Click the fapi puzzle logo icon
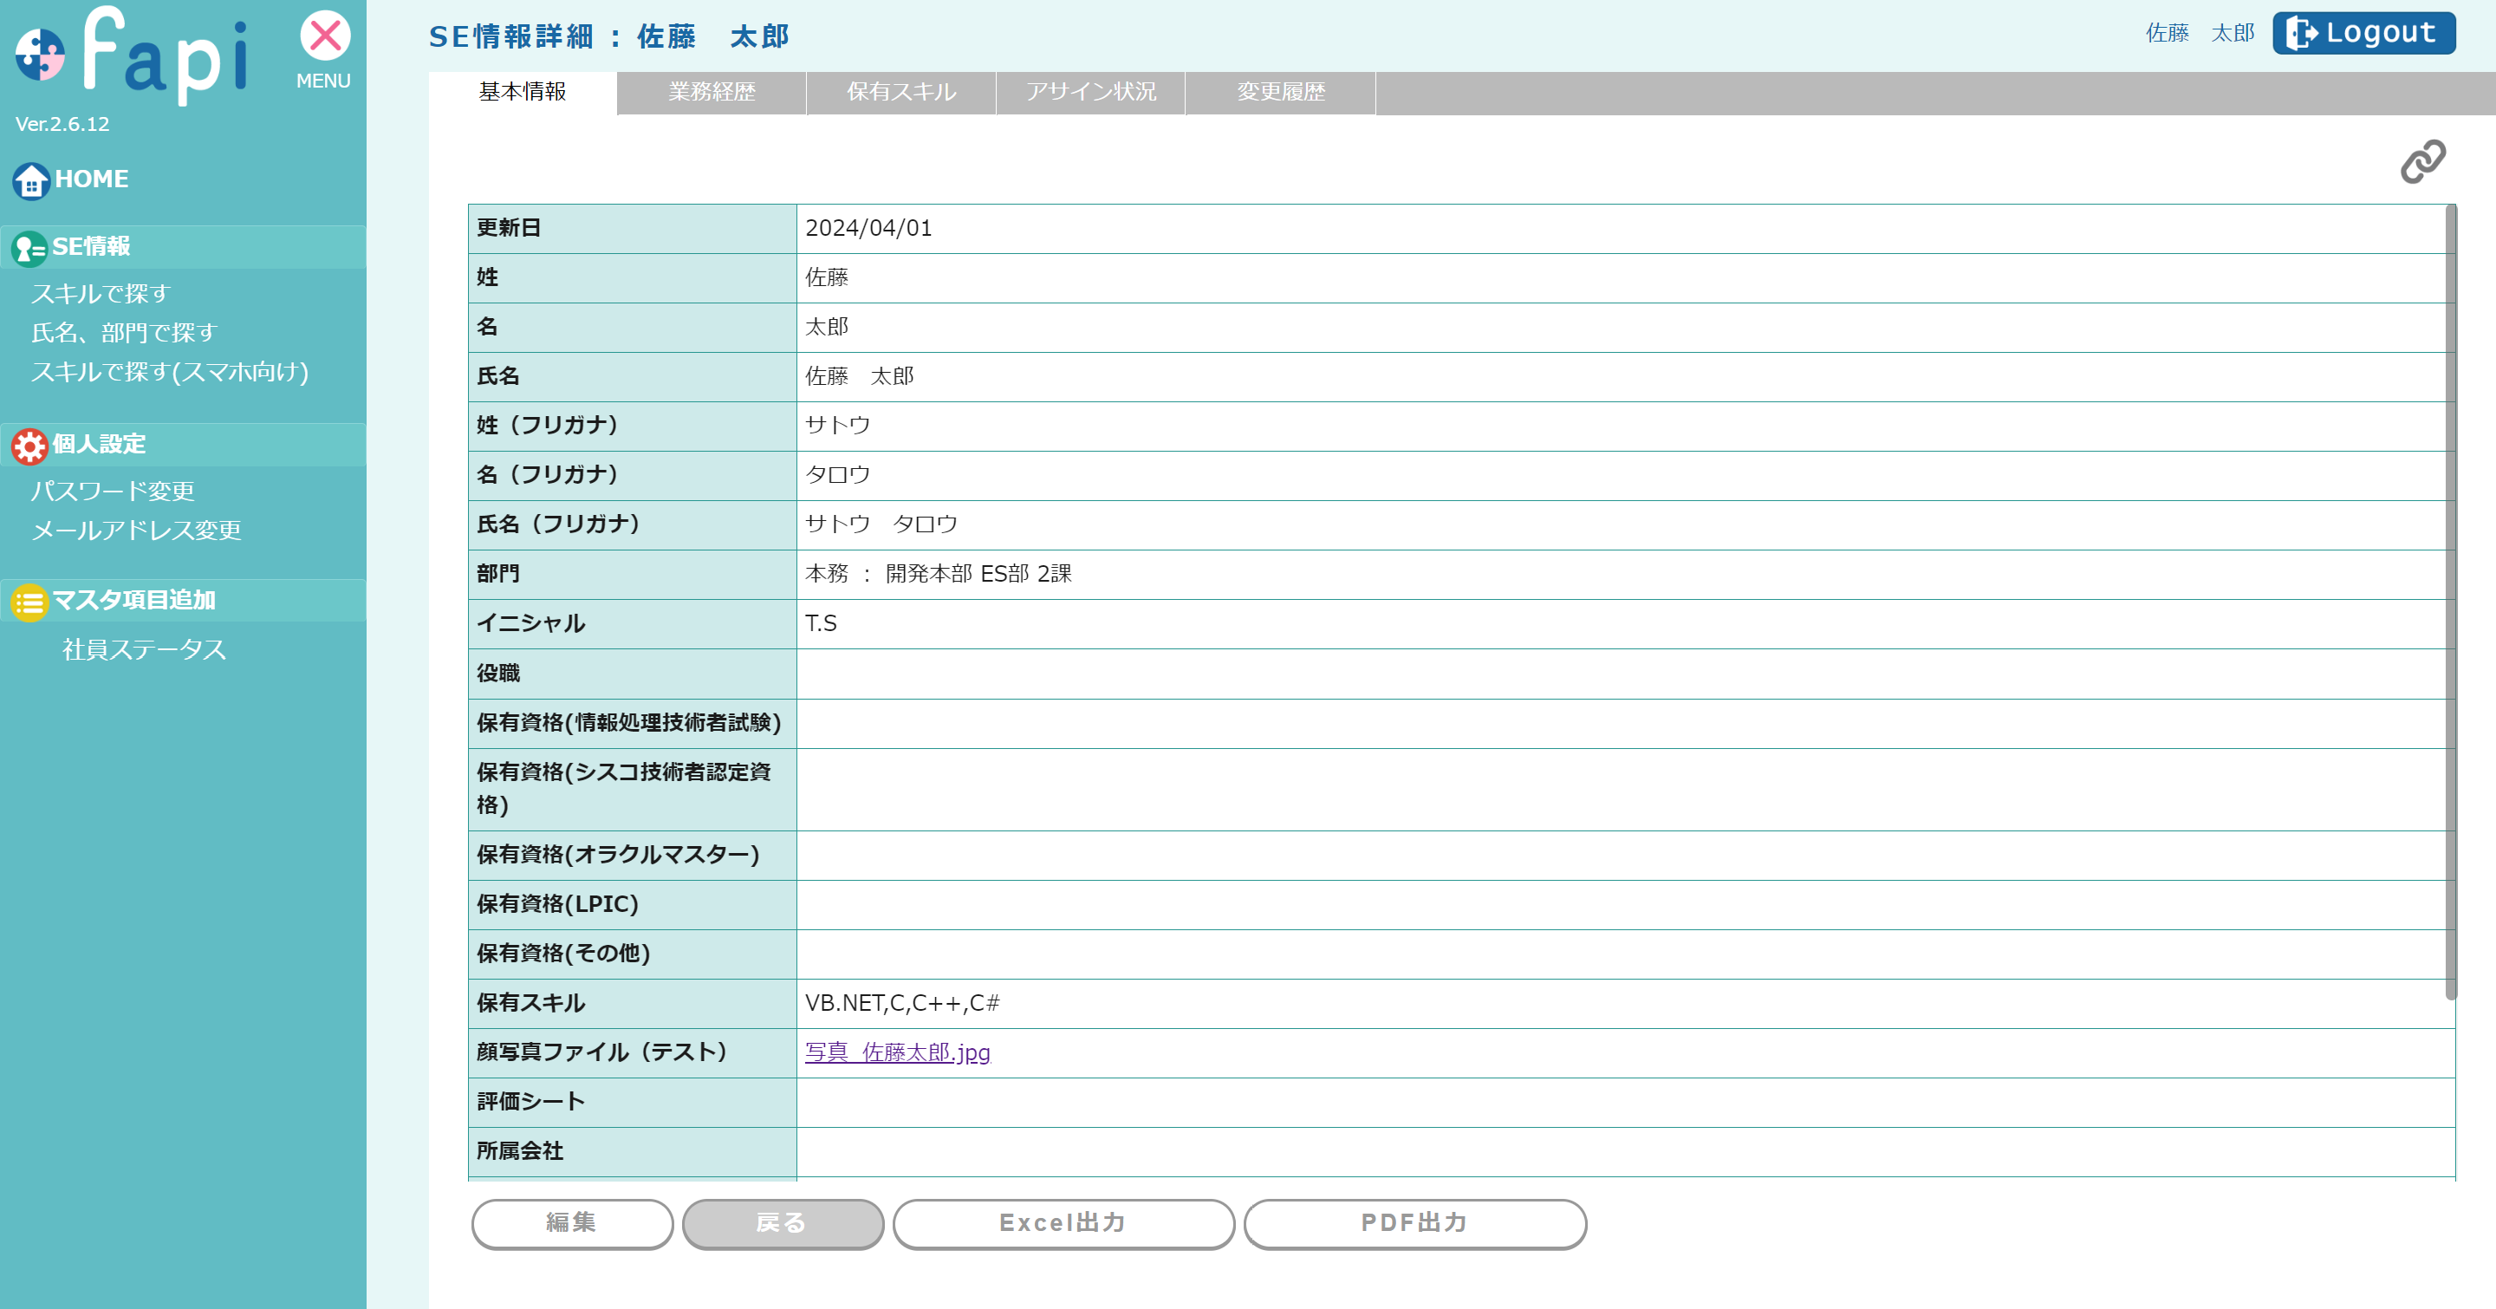Screen dimensions: 2496x1309 40,55
